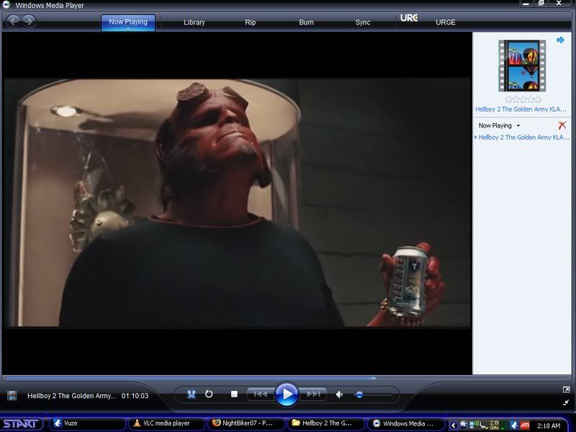Rate the video using the star rating
Screen dimensions: 576x432
[523, 99]
